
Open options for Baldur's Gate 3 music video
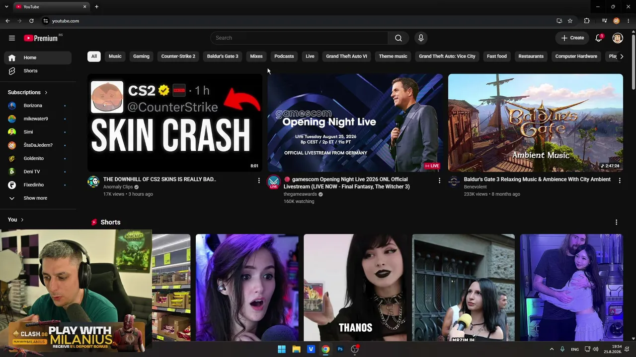pyautogui.click(x=620, y=180)
